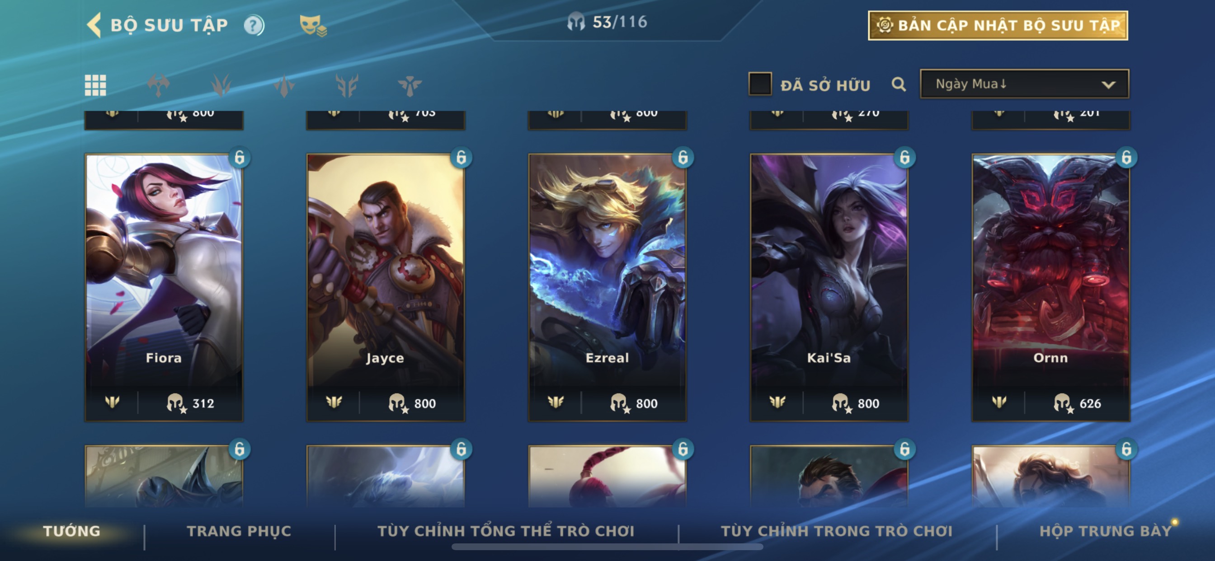The height and width of the screenshot is (561, 1215).
Task: Tick the Đã Sở Hữu checkbox
Action: [x=760, y=84]
